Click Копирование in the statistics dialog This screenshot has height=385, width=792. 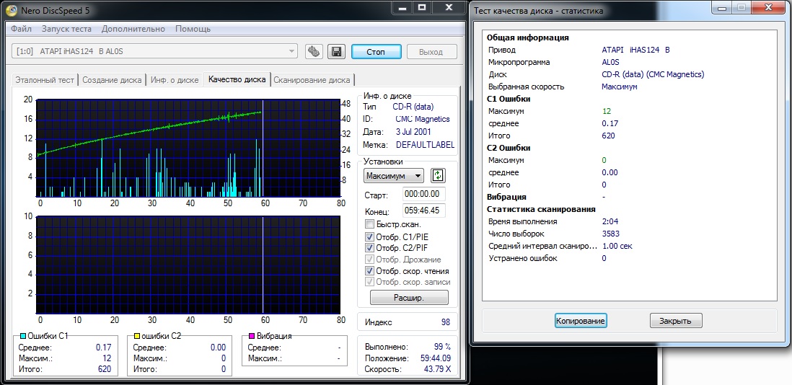tap(581, 321)
